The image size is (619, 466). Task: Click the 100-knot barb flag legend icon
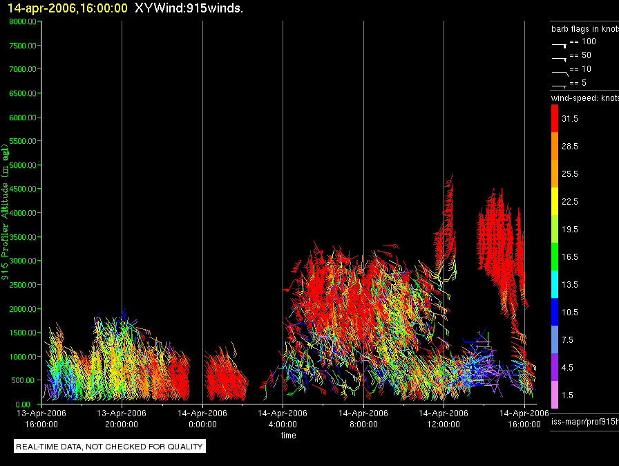click(560, 46)
